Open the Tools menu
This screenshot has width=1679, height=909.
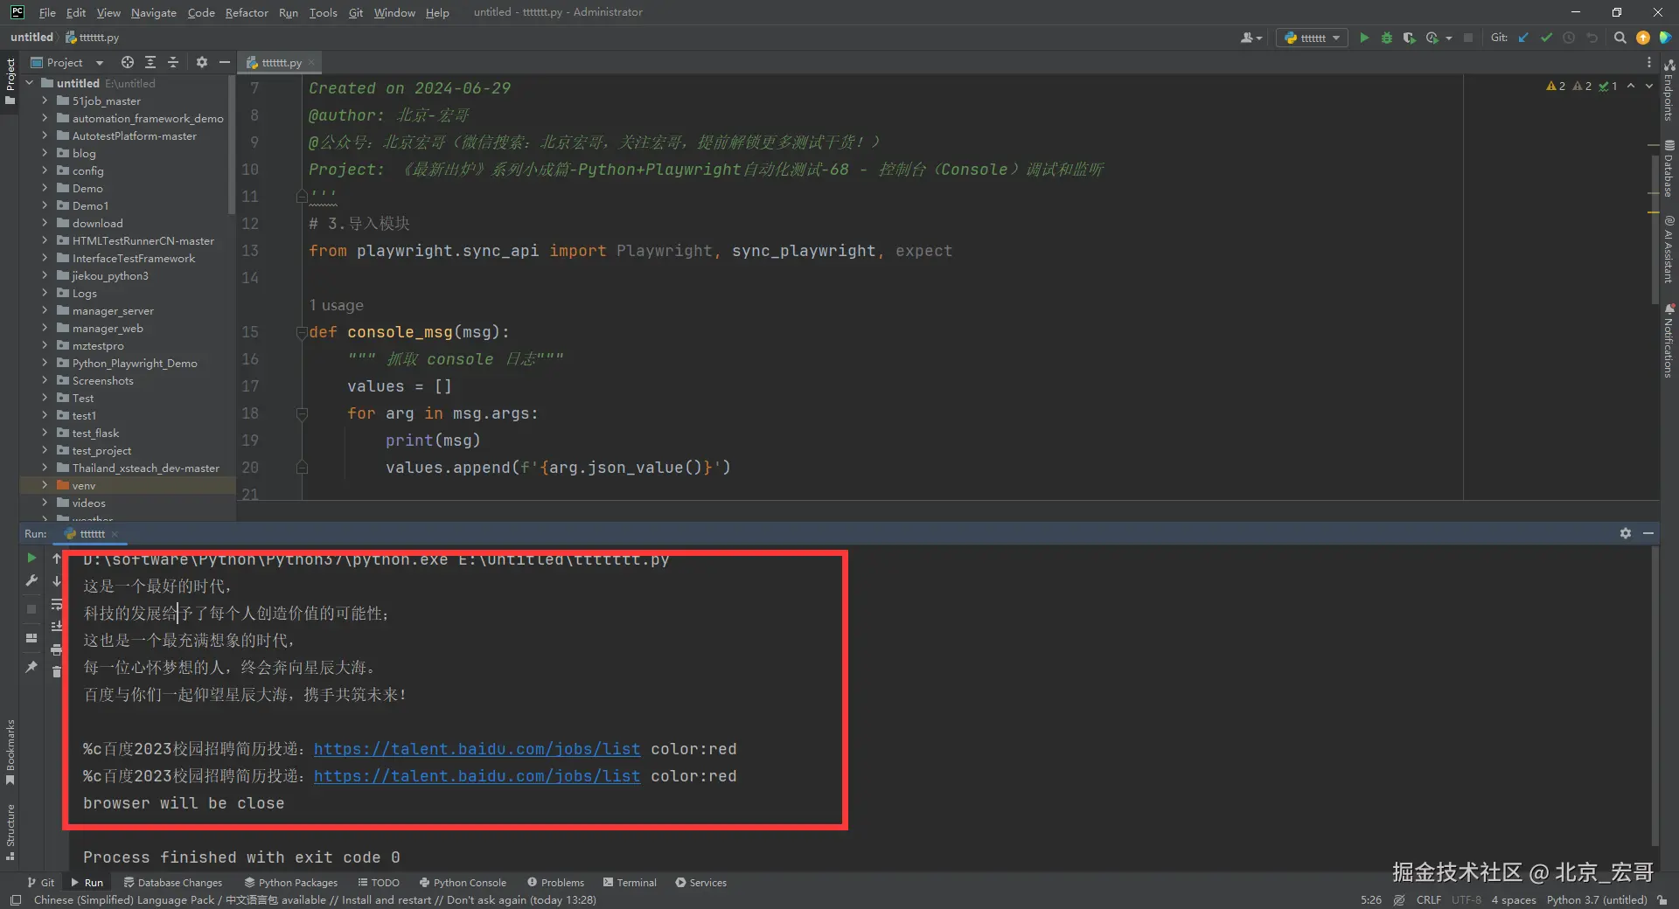click(323, 12)
